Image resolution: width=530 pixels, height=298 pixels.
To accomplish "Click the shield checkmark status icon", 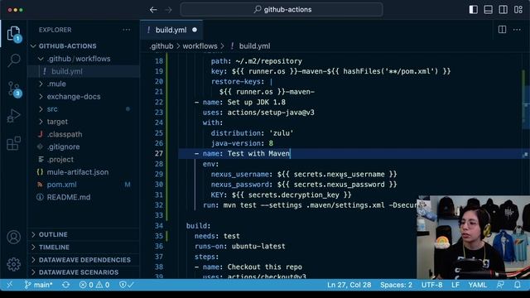I will click(127, 285).
